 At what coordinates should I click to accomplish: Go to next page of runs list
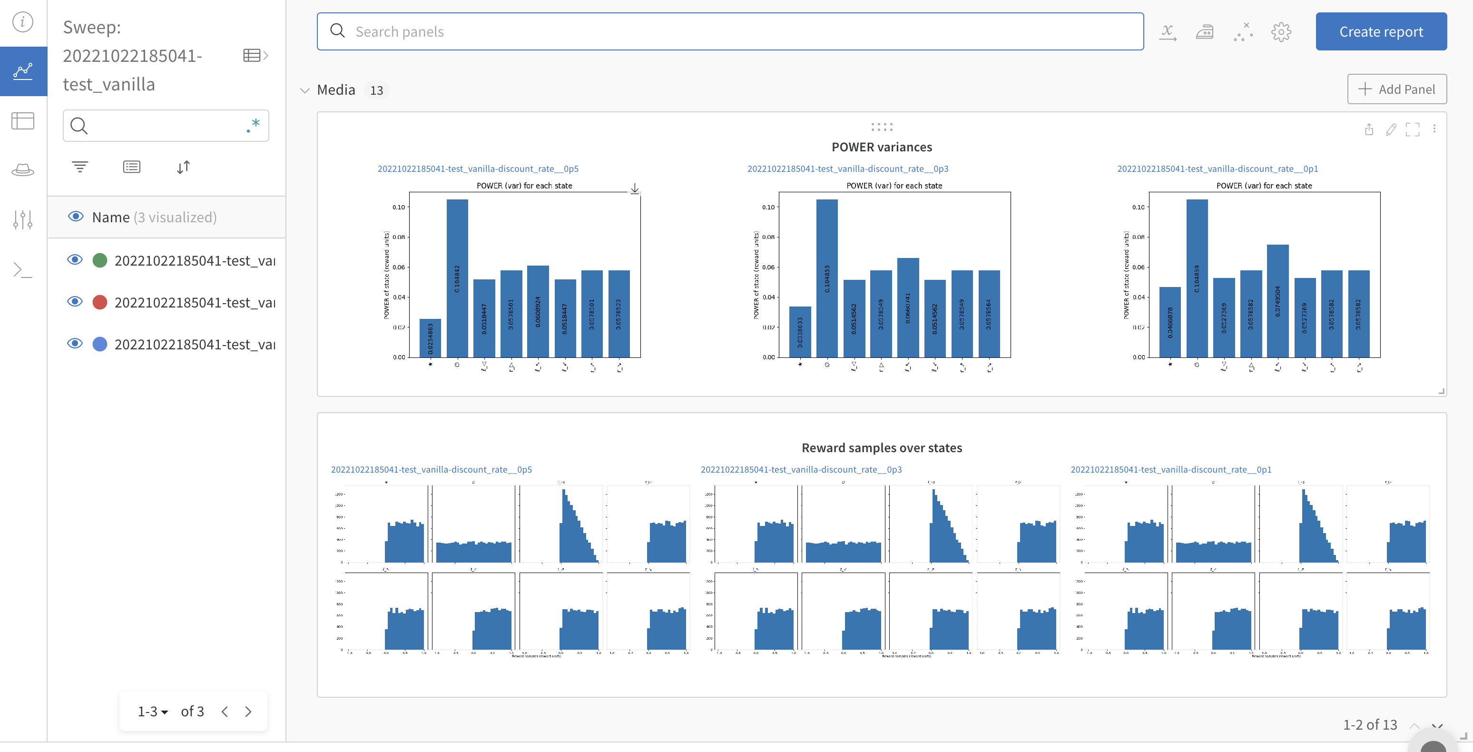point(248,712)
